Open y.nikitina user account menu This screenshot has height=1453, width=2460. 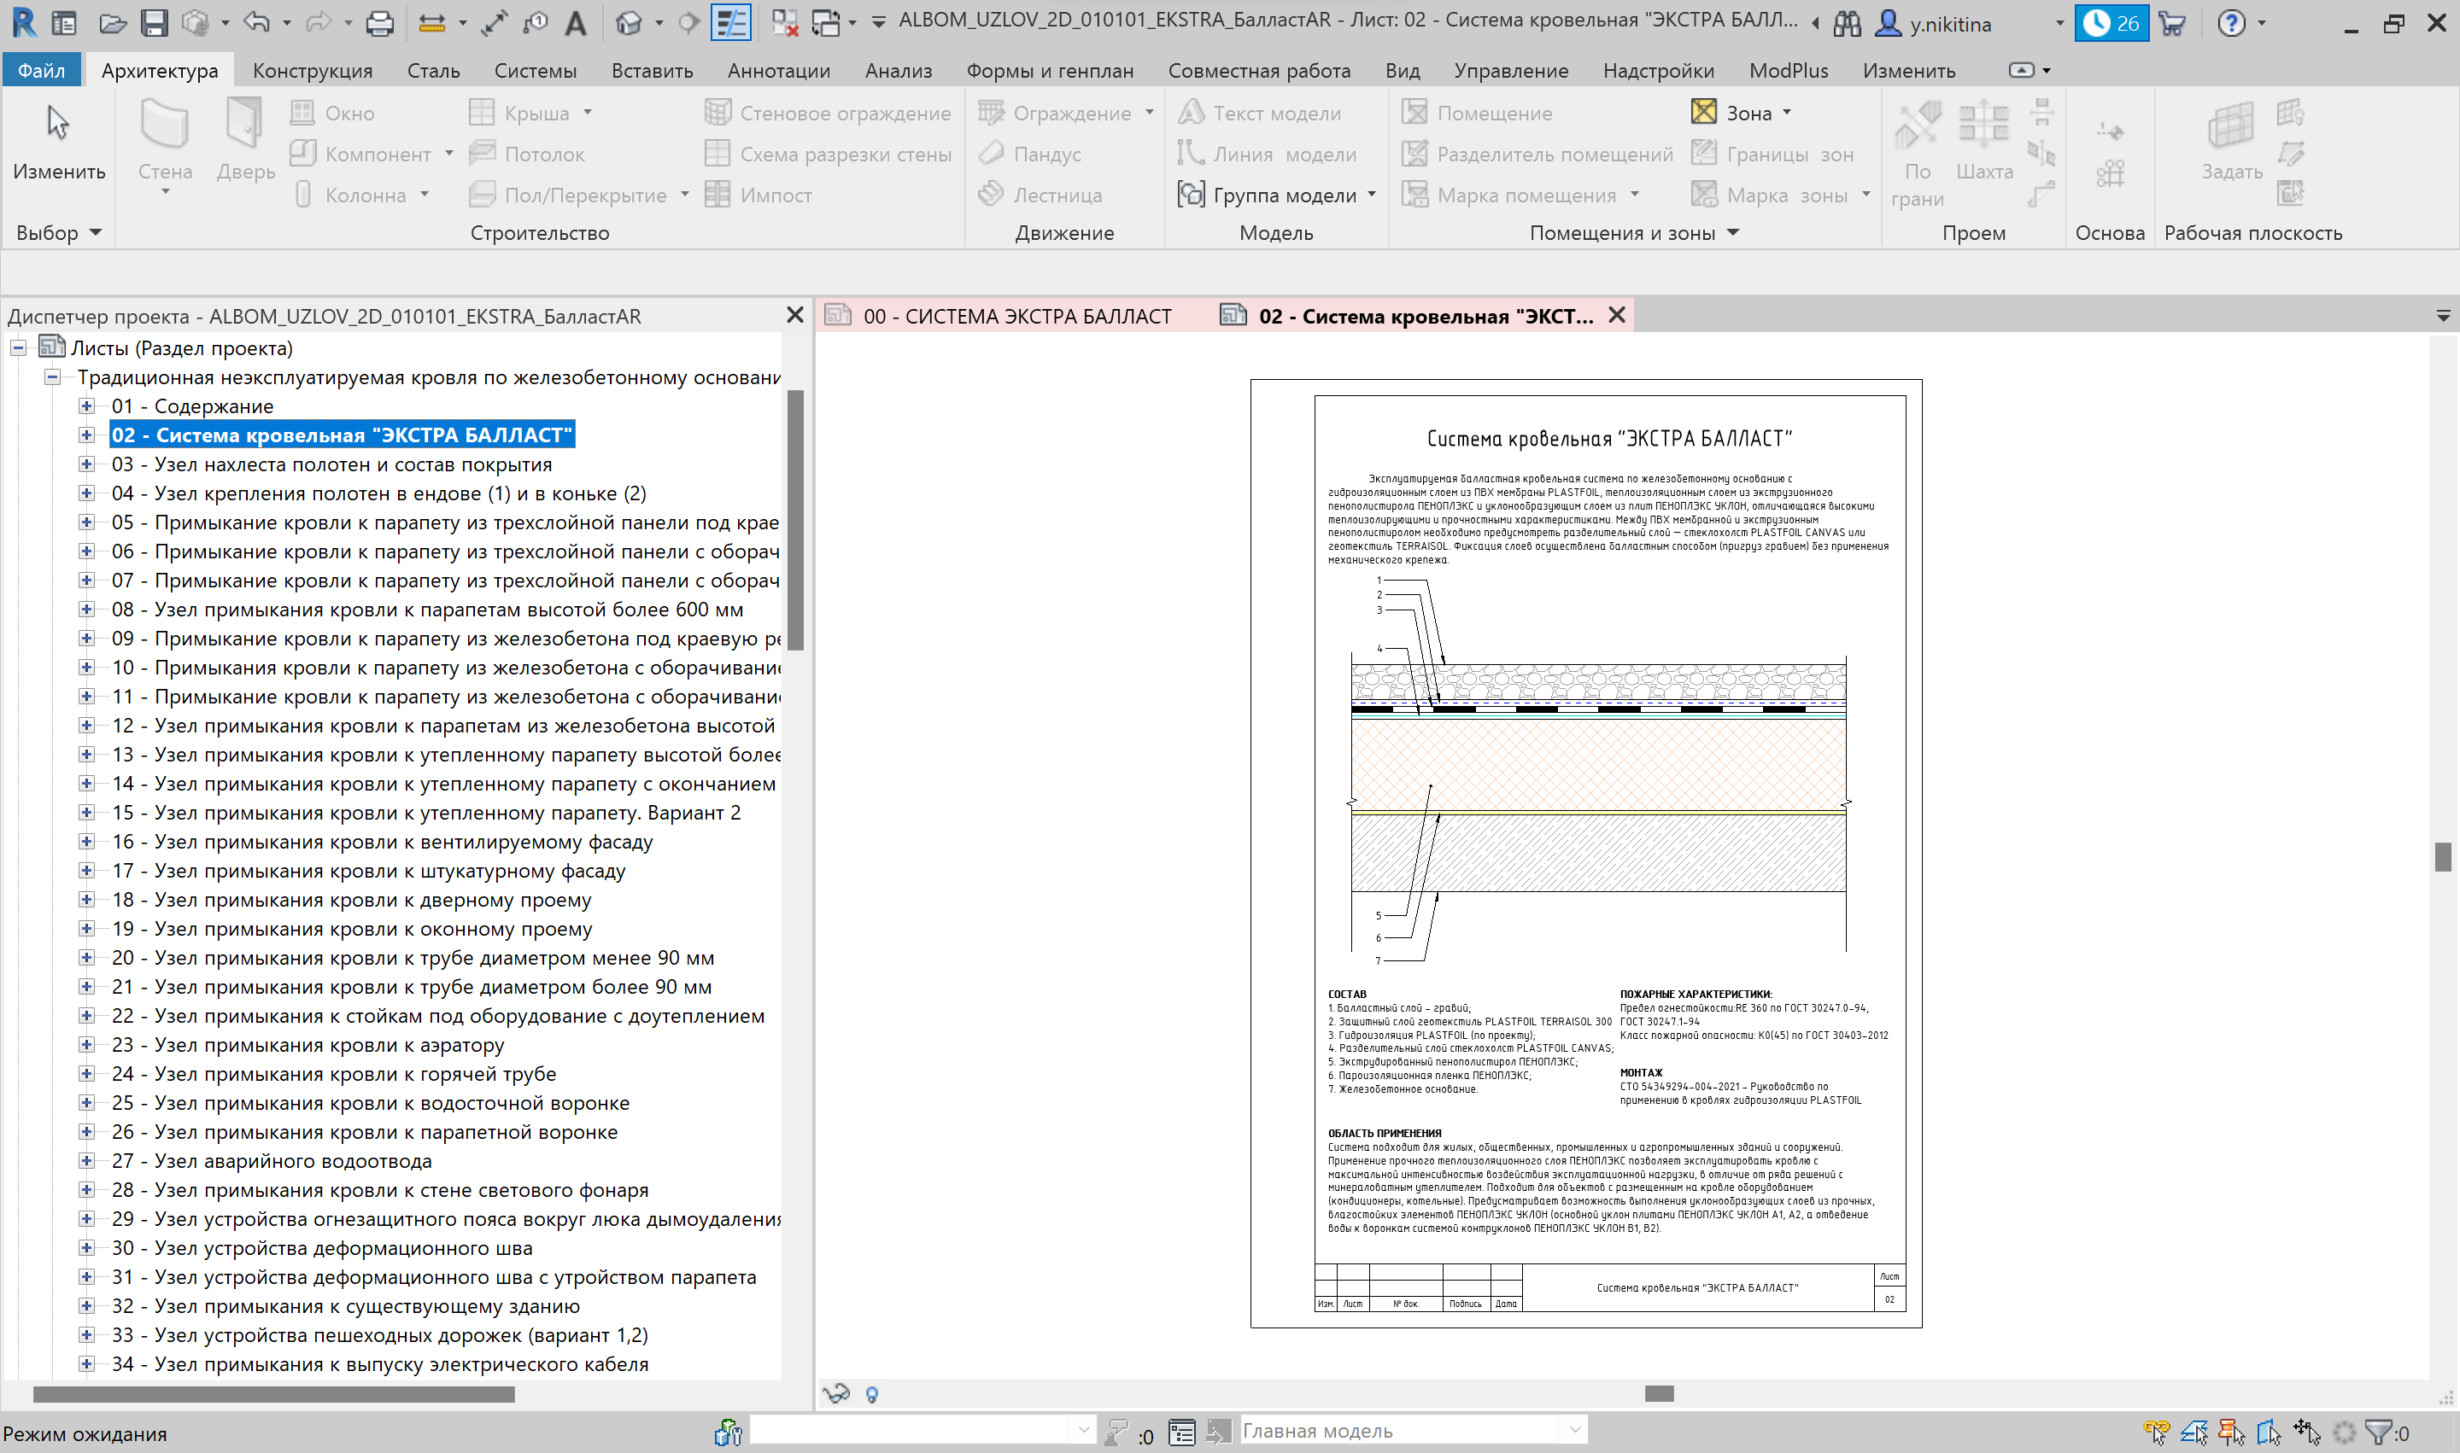tap(1949, 24)
